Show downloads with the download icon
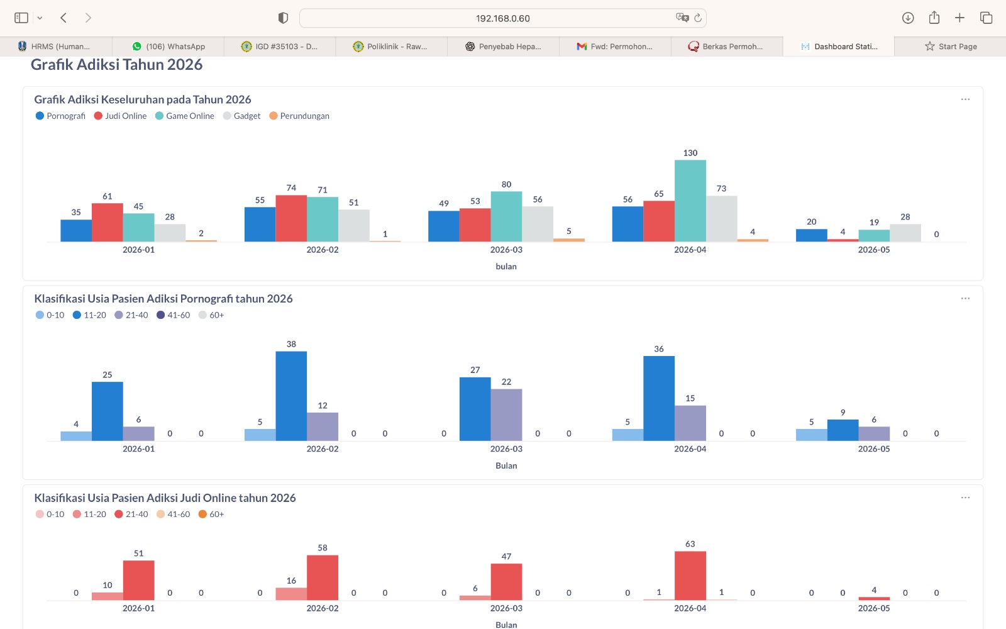The width and height of the screenshot is (1006, 629). pos(908,18)
